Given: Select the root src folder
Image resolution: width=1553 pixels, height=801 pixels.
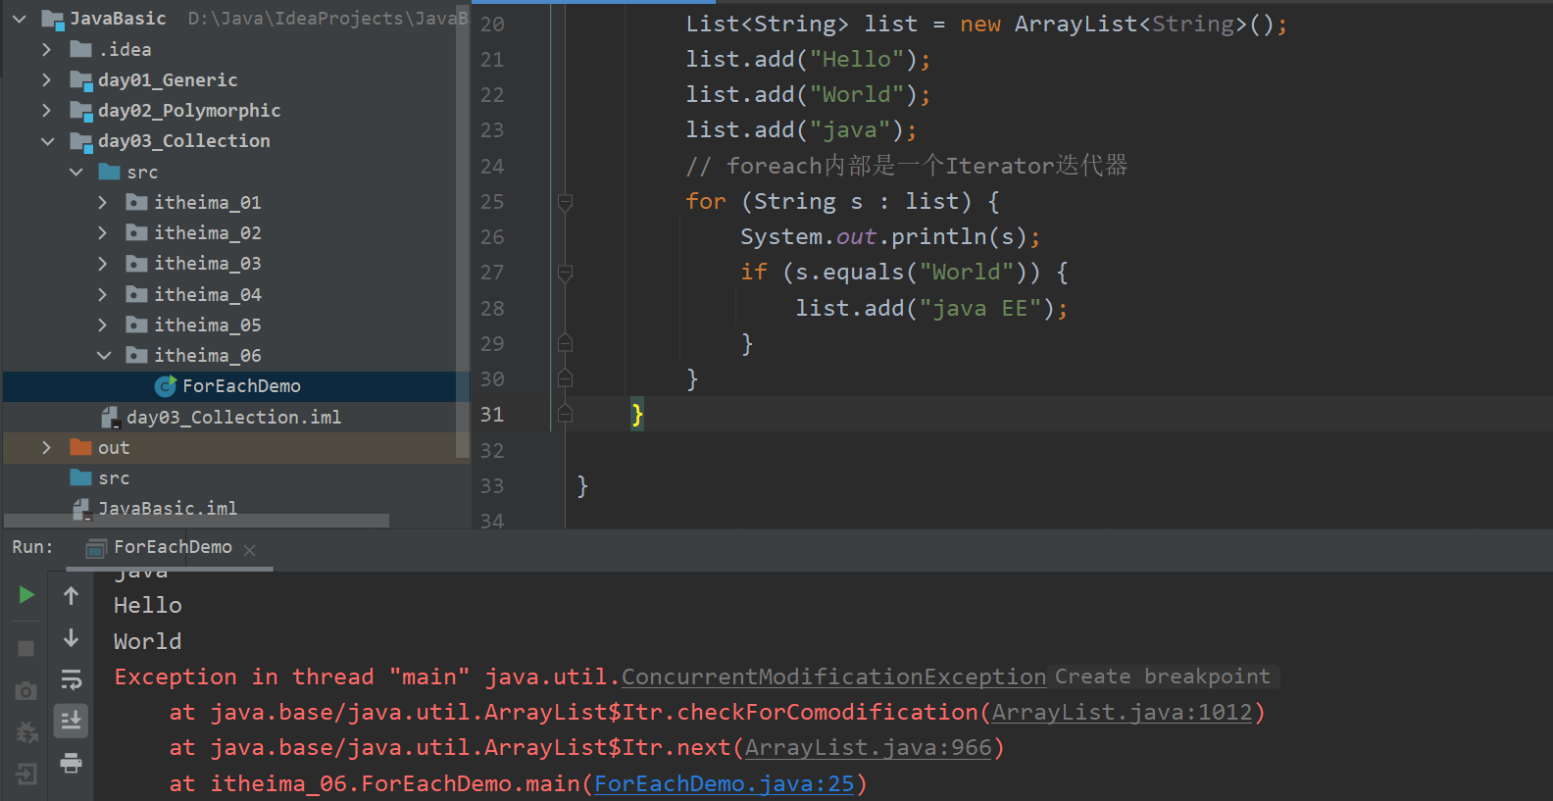Looking at the screenshot, I should [114, 477].
